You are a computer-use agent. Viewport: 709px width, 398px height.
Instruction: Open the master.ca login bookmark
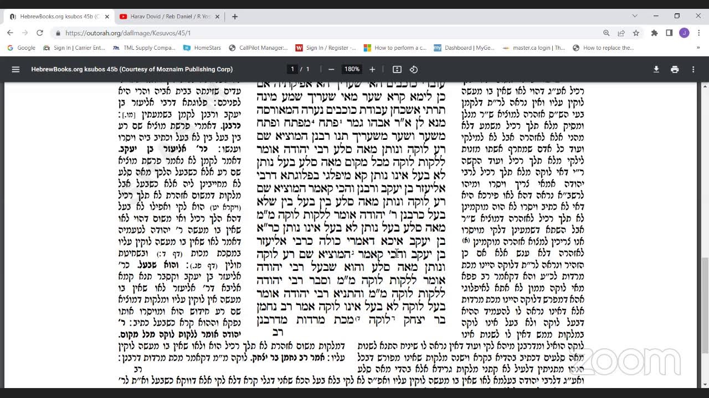click(533, 48)
